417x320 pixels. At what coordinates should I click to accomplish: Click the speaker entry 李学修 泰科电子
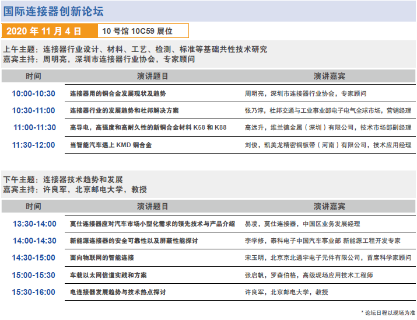tap(323, 241)
